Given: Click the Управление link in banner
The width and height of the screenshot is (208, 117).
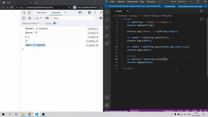Looking at the screenshot, I should tap(170, 6).
